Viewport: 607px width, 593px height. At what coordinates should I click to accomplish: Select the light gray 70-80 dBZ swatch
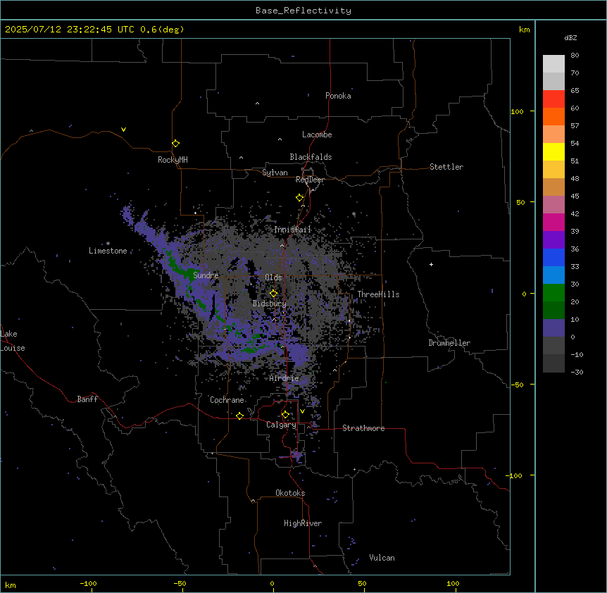point(553,63)
